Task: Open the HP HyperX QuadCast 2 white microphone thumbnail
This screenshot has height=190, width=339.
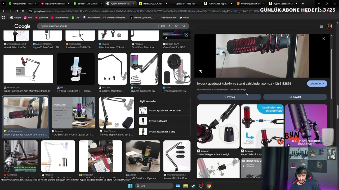Action: 75,69
